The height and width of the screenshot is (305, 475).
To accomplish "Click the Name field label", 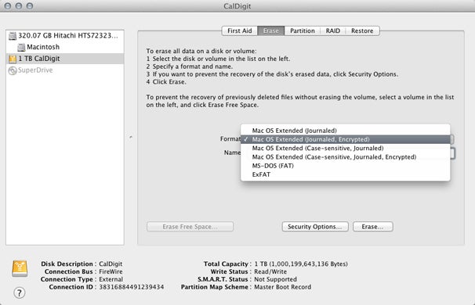I will coord(232,152).
